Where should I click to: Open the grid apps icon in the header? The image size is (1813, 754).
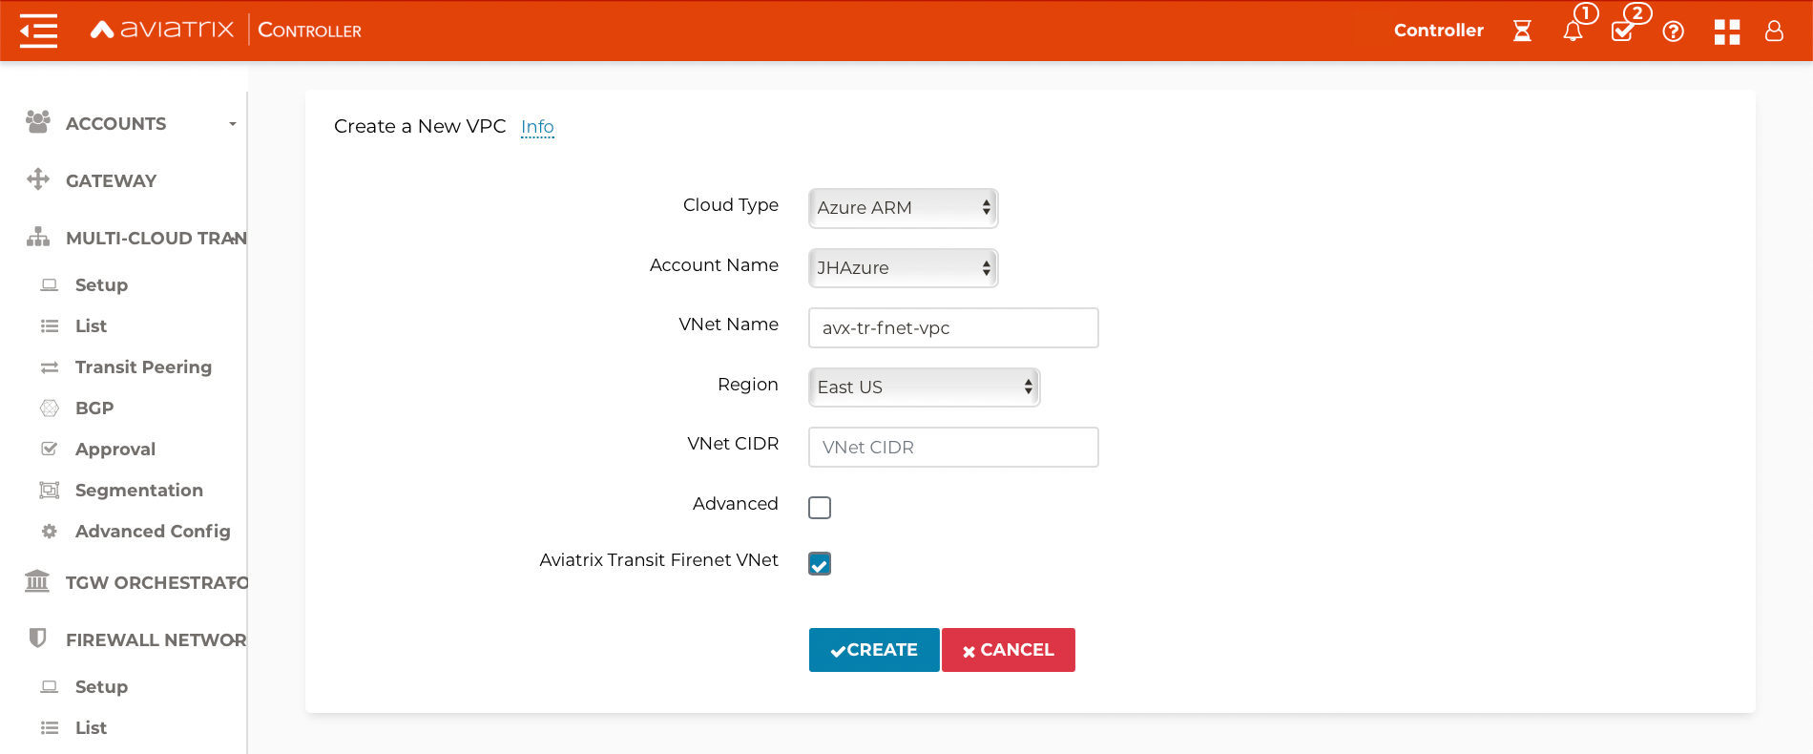coord(1727,31)
